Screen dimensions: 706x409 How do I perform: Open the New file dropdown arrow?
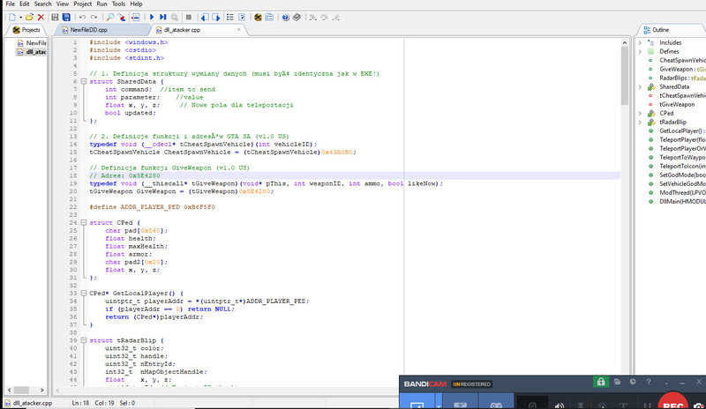click(20, 18)
